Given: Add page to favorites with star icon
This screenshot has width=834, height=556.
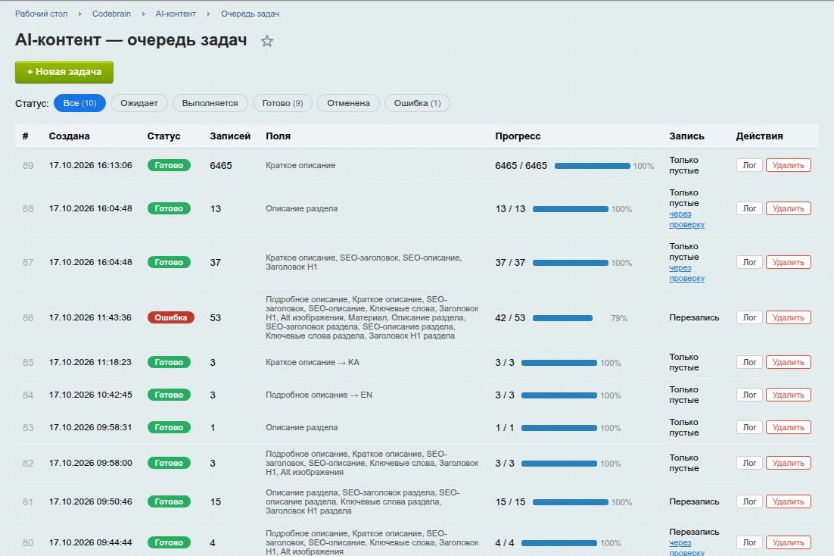Looking at the screenshot, I should [267, 41].
